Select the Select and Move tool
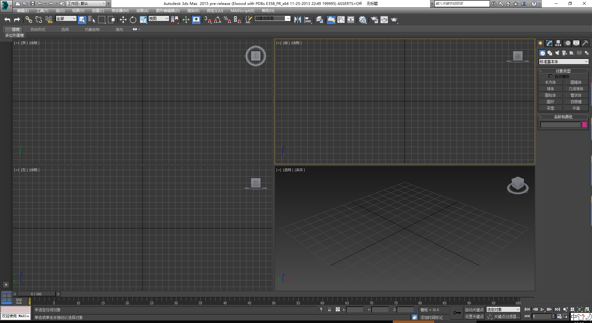 click(123, 20)
